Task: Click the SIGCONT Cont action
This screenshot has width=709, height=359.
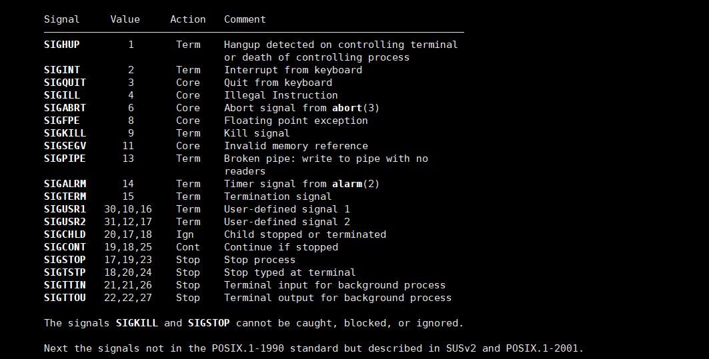Action: [x=187, y=247]
